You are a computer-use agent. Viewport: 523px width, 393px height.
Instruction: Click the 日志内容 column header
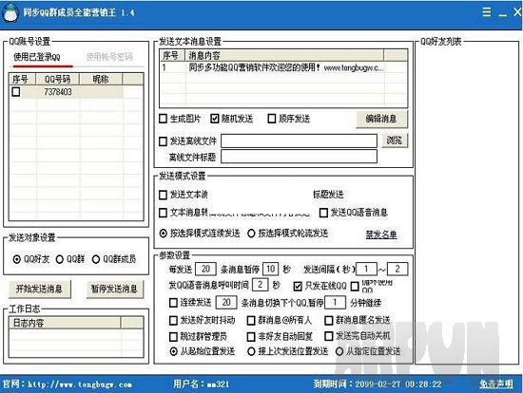(65, 323)
